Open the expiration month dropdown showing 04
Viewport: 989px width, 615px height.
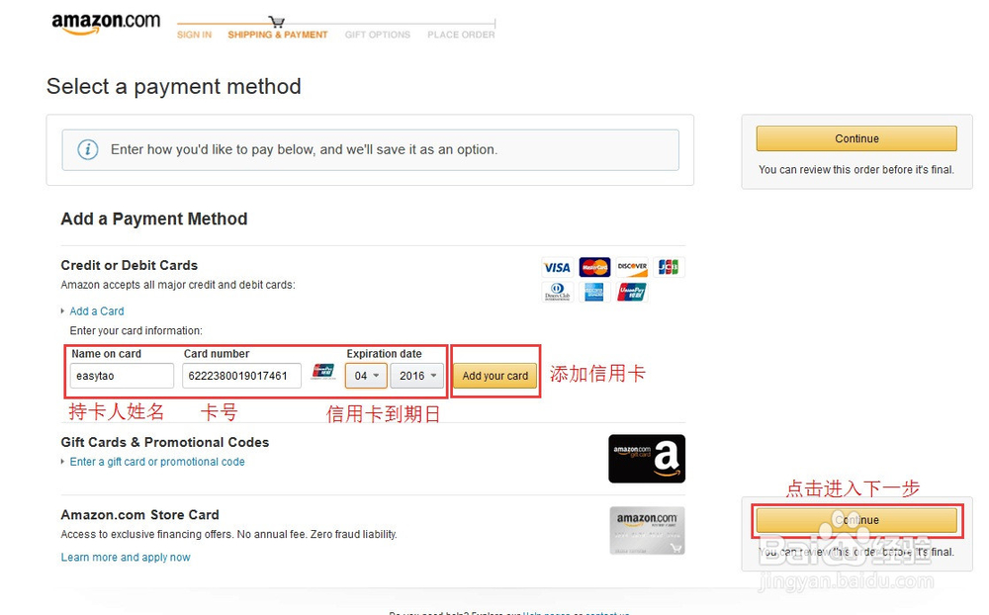click(x=366, y=376)
